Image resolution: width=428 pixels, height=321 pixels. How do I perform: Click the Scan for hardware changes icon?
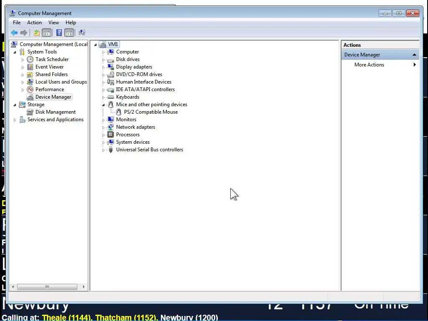point(82,33)
